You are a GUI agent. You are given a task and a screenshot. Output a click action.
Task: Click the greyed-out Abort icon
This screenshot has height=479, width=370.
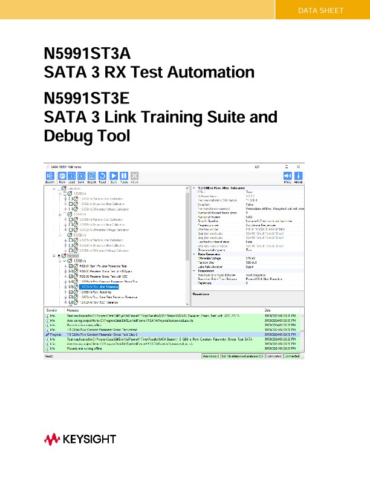pyautogui.click(x=135, y=176)
